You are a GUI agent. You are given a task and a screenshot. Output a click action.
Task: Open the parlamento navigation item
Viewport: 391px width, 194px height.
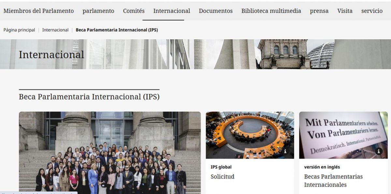(98, 11)
